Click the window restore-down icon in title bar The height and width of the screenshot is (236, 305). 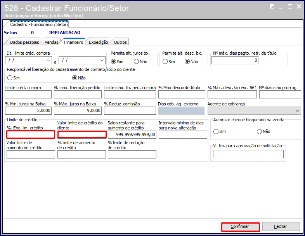tap(272, 7)
